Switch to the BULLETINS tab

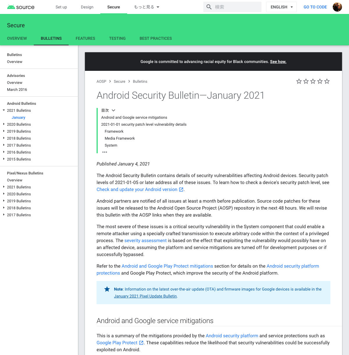(x=51, y=38)
